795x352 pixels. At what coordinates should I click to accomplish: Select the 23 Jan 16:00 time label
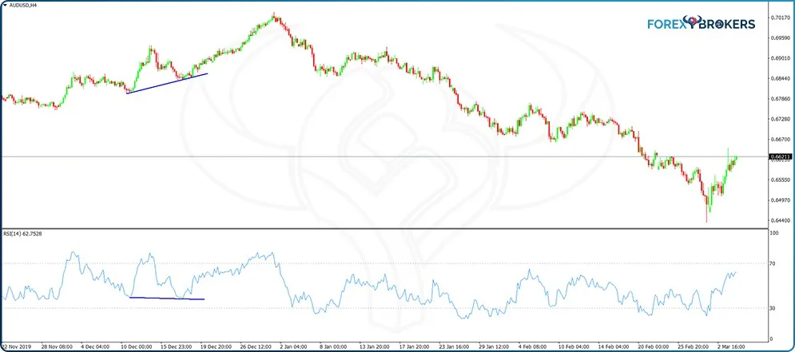(x=455, y=346)
